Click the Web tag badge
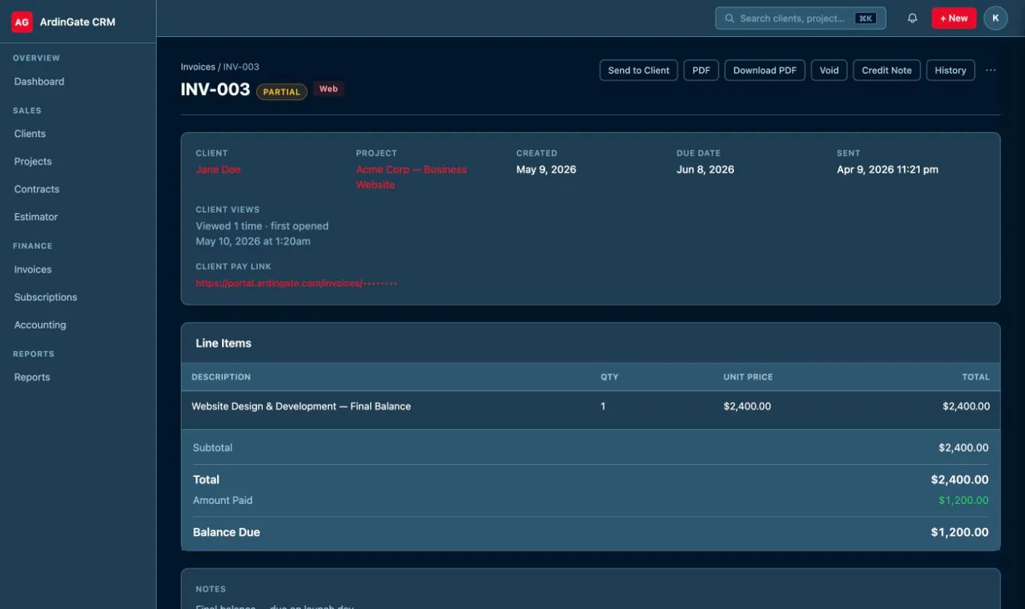The width and height of the screenshot is (1025, 609). (328, 89)
